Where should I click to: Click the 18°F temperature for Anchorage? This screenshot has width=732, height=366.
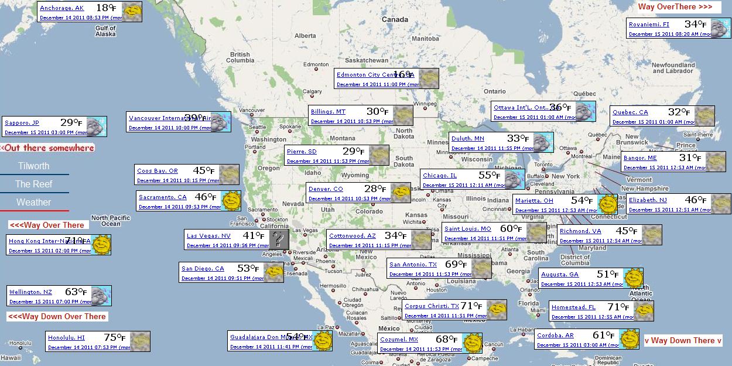coord(107,8)
